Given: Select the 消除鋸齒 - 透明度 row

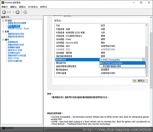Looking at the screenshot, I should click(x=100, y=53).
